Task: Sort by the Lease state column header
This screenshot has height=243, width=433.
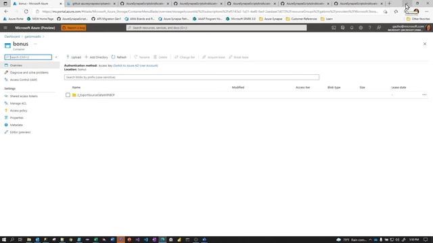Action: 398,87
